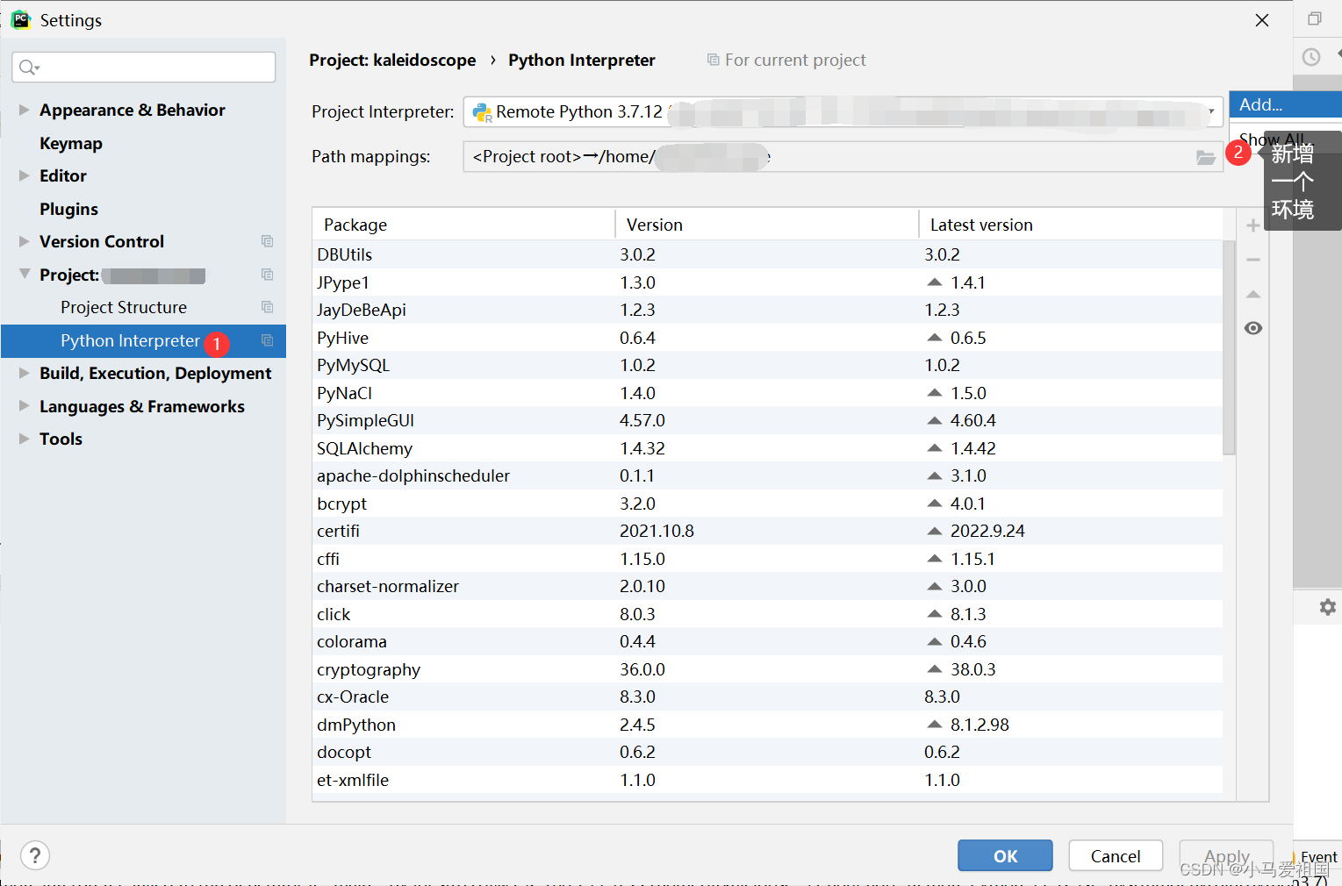The width and height of the screenshot is (1342, 886).
Task: Collapse the Project tree node
Action: (x=25, y=274)
